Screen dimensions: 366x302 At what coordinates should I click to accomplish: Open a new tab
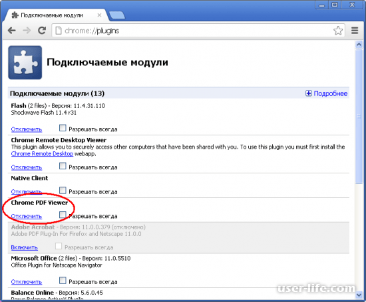pos(117,15)
